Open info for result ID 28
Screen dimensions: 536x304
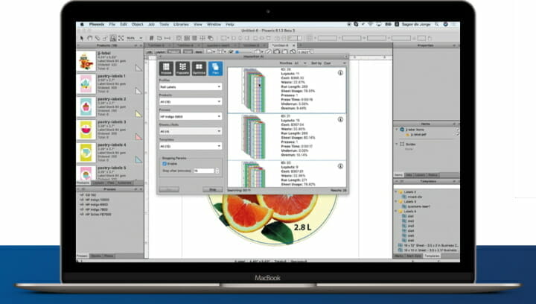point(340,73)
